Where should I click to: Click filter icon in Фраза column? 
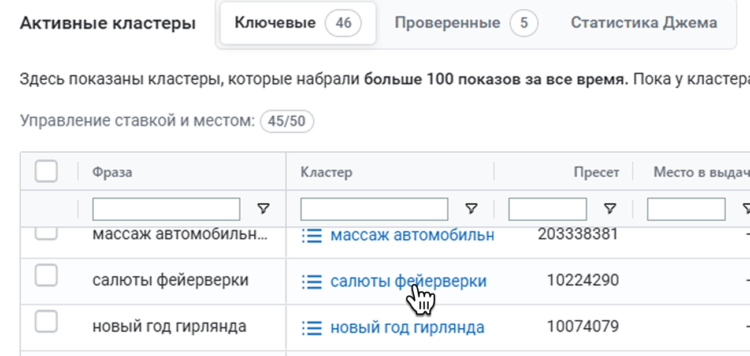point(263,209)
